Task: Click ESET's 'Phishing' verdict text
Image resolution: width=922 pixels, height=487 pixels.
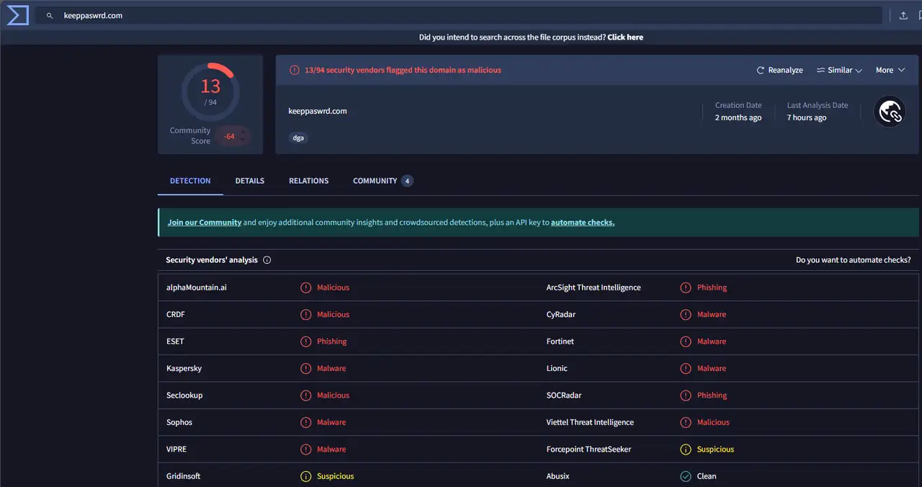Action: 332,341
